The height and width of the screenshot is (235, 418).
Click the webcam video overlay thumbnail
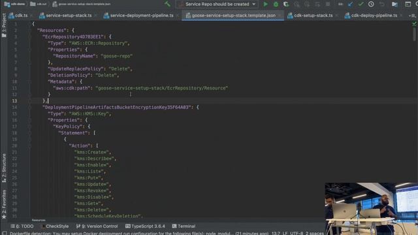[x=372, y=209]
